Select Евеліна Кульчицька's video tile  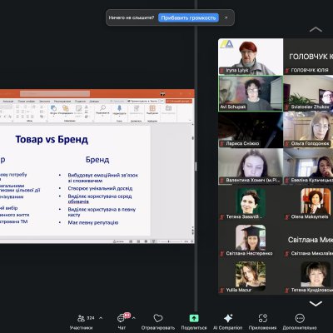click(308, 166)
